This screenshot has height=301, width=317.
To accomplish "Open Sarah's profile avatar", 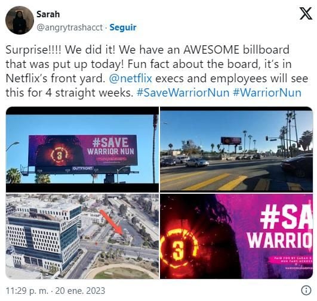I will click(x=20, y=20).
